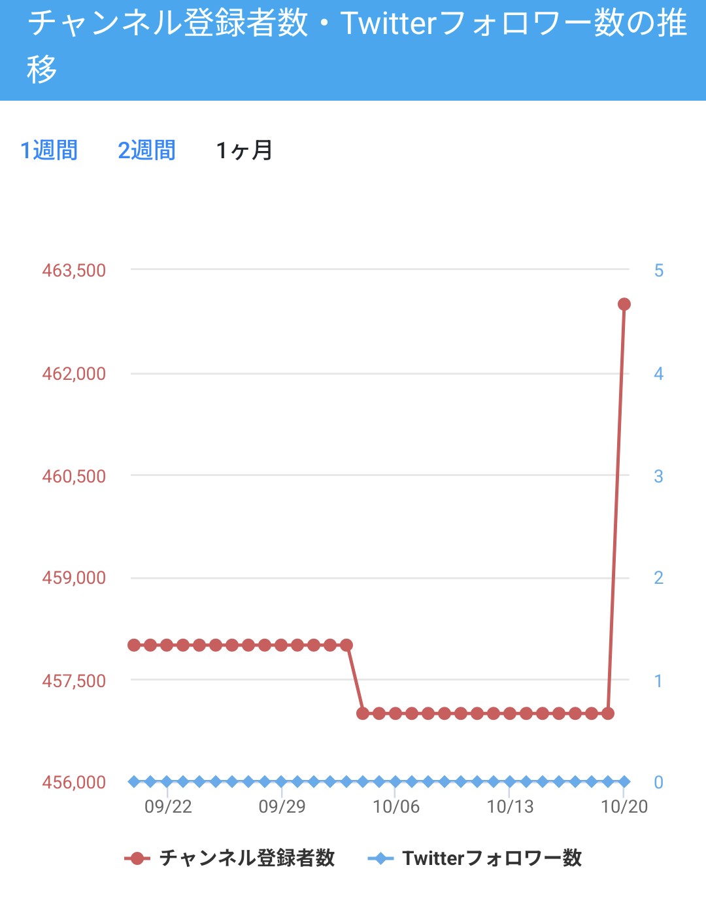This screenshot has height=897, width=706.
Task: Click the red legend marker icon
Action: tap(137, 858)
